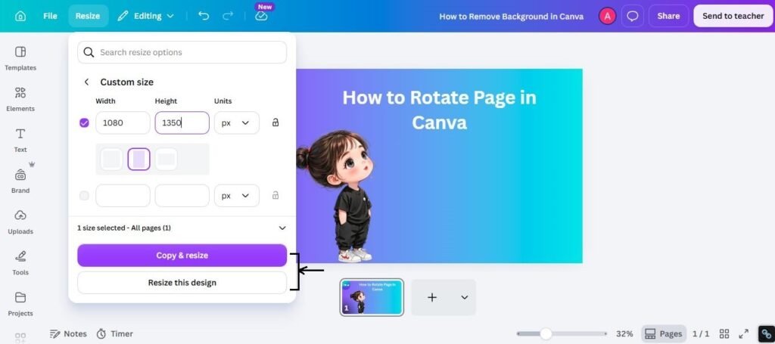The height and width of the screenshot is (344, 775).
Task: Open the Editing mode dropdown
Action: click(145, 16)
